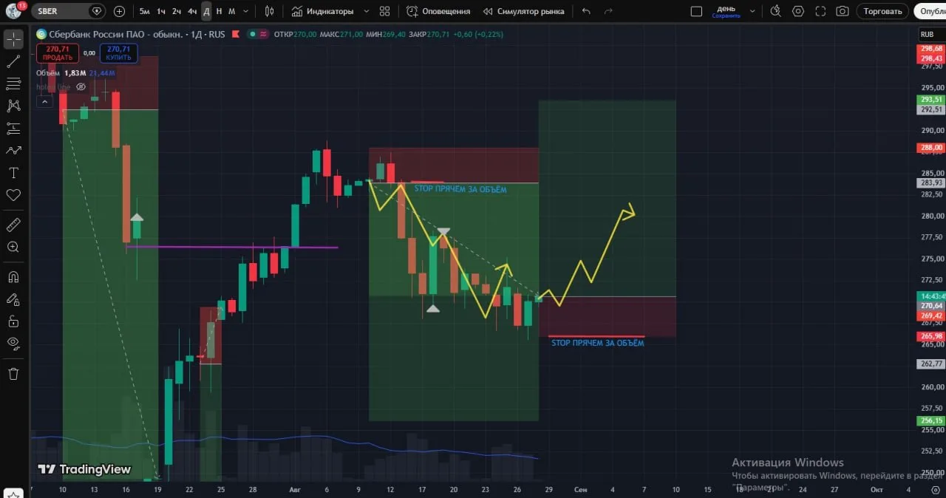Click the Объём volume indicator label

coord(48,73)
